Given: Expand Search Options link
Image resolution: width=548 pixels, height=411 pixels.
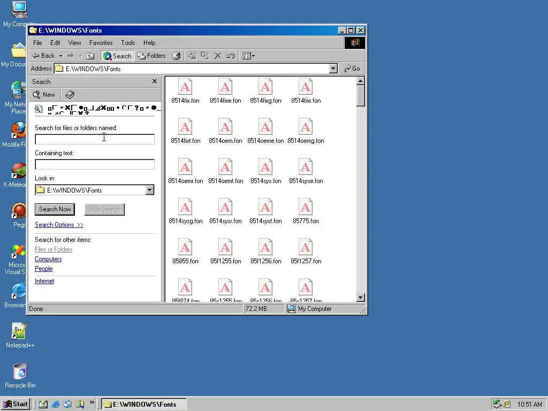Looking at the screenshot, I should tap(59, 225).
